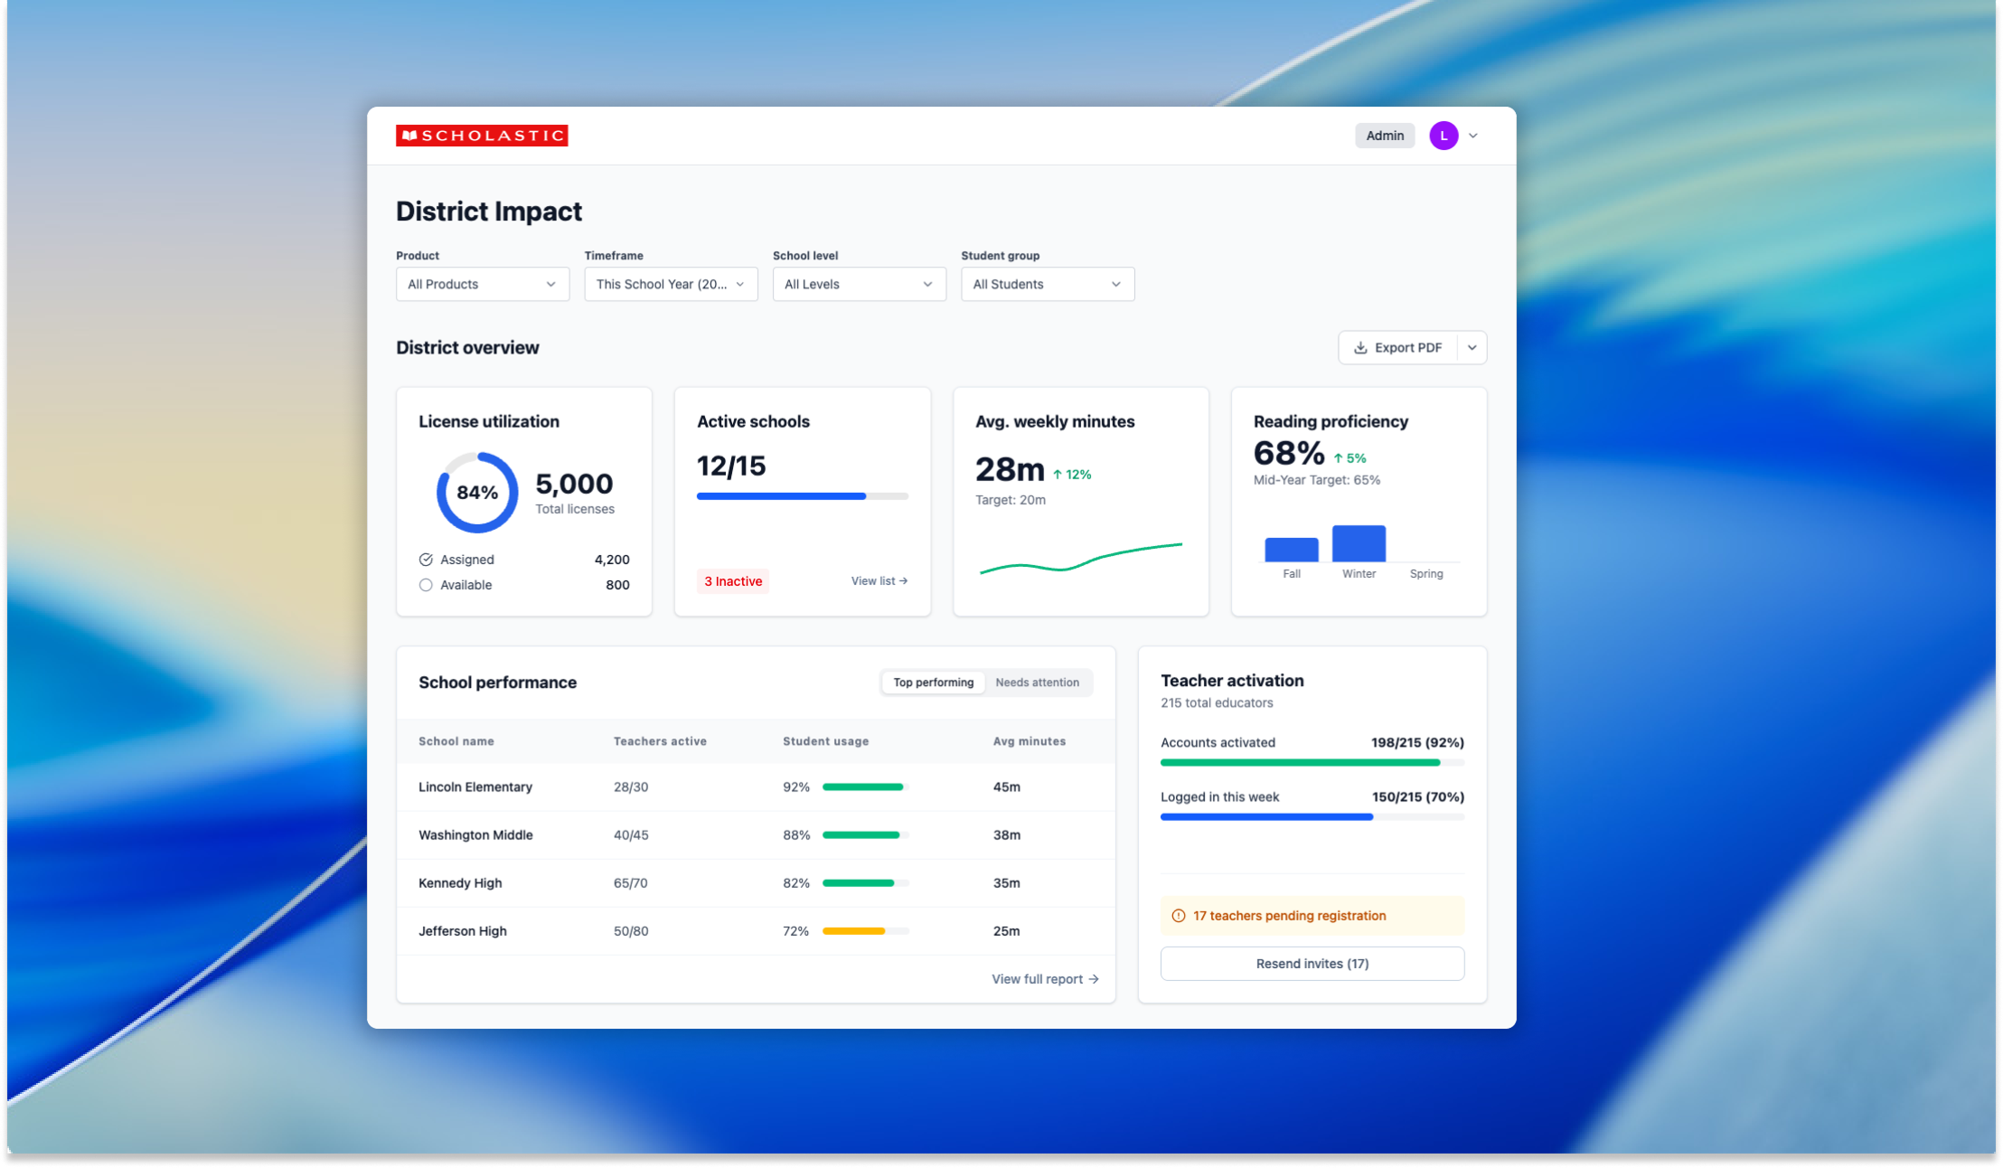Expand the School level All Levels dropdown

click(x=859, y=284)
